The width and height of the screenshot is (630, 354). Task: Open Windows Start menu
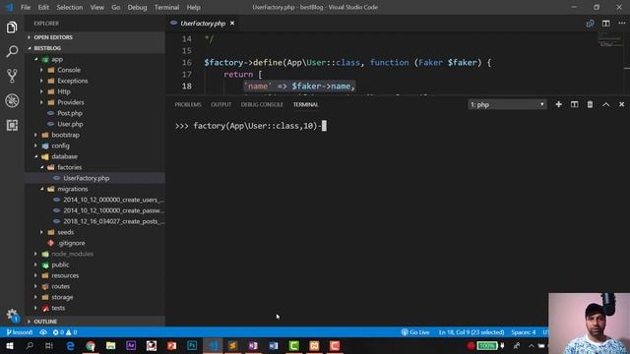pyautogui.click(x=9, y=345)
